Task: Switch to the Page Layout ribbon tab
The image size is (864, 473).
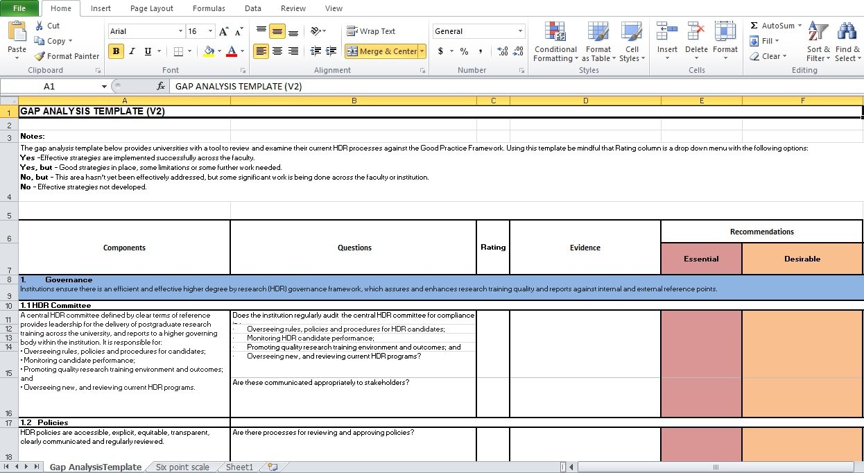Action: pos(152,8)
